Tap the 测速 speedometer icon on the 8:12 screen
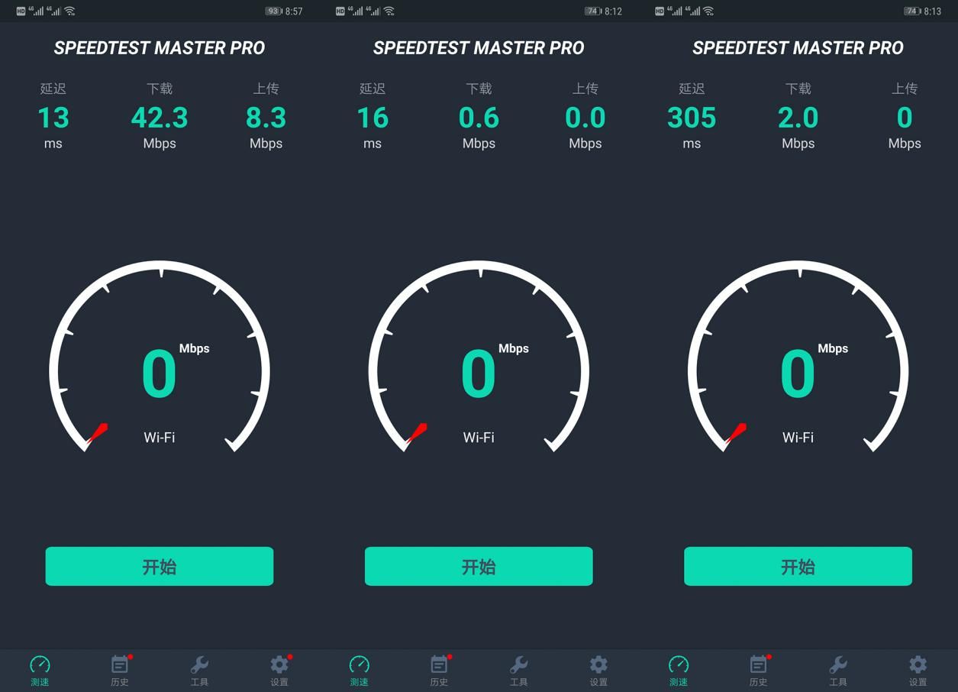 (360, 665)
